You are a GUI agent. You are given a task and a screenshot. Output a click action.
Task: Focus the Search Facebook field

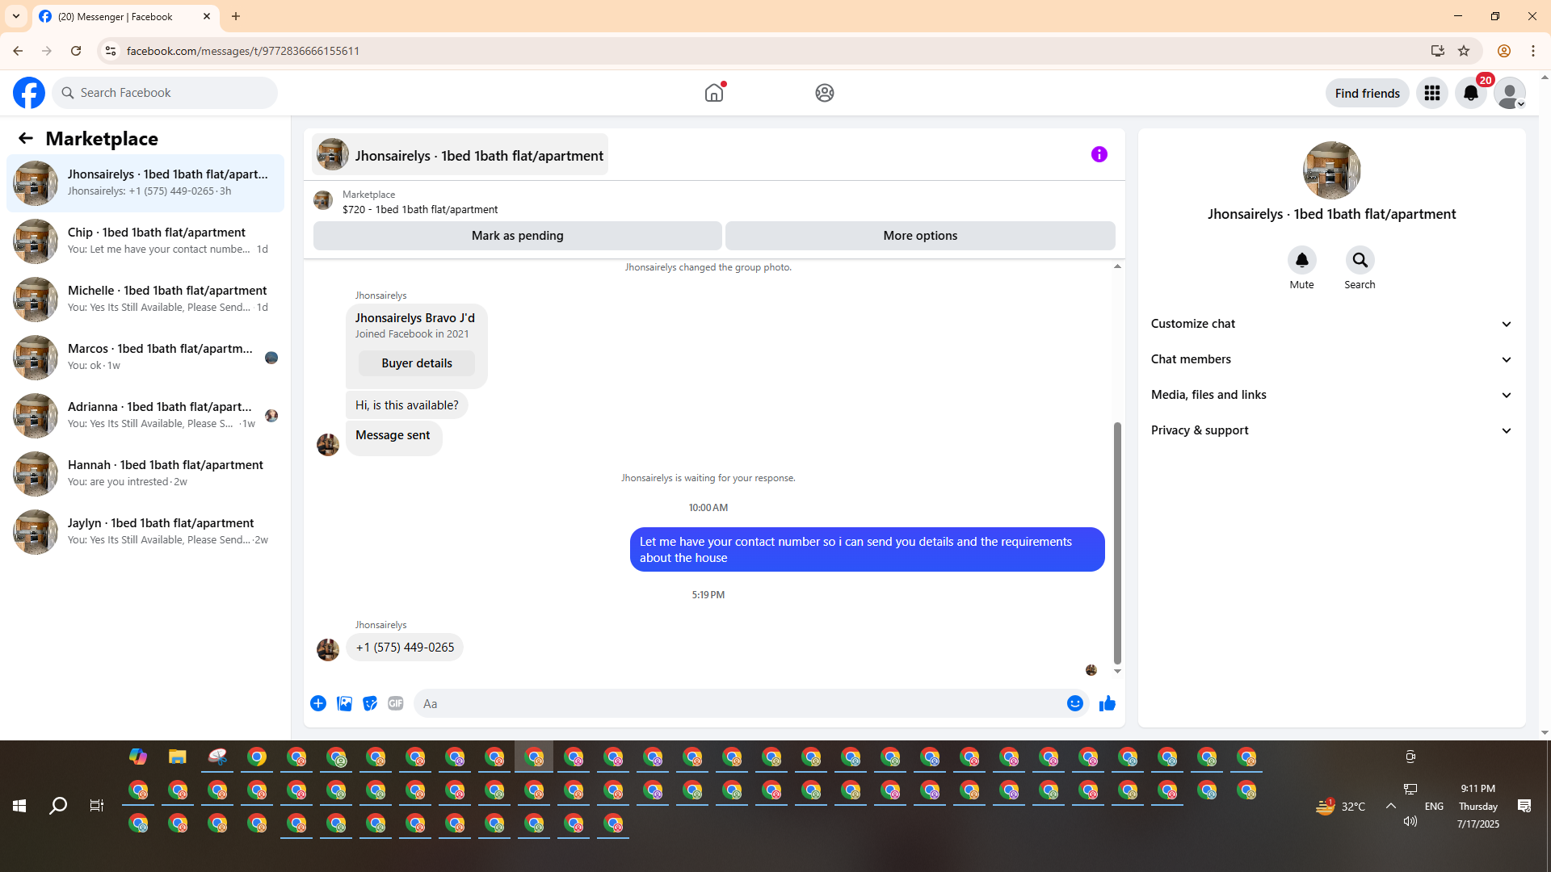click(165, 93)
